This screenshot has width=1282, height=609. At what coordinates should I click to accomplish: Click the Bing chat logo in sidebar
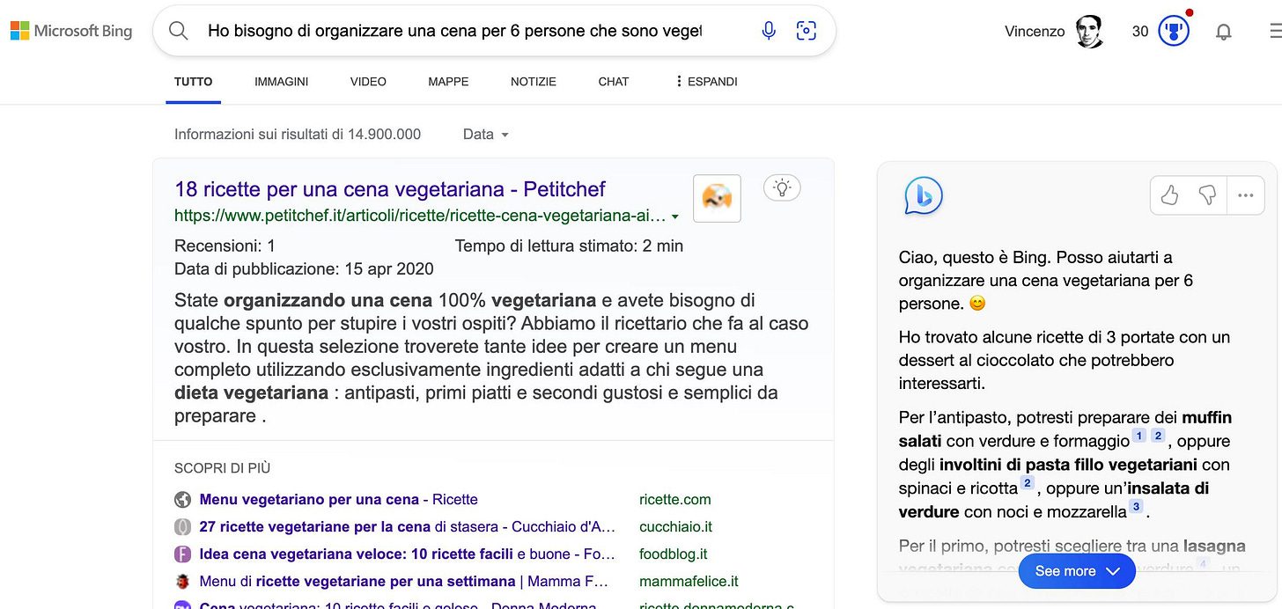[924, 195]
